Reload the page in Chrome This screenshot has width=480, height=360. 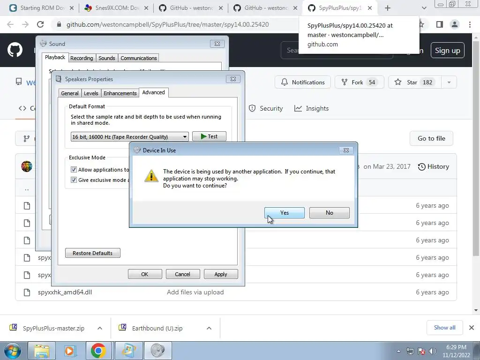[x=40, y=24]
